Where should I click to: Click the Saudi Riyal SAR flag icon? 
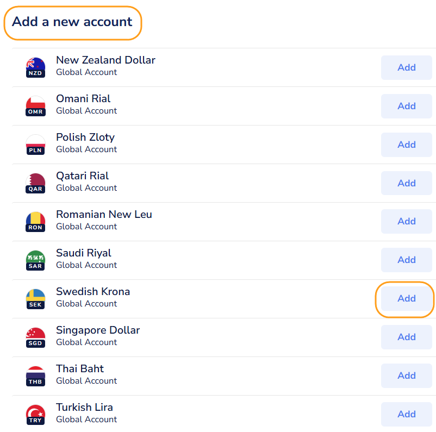point(35,260)
